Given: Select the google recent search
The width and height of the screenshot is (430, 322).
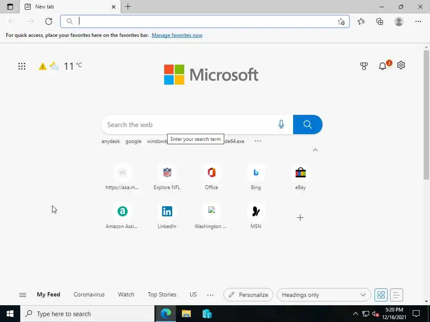Looking at the screenshot, I should [x=133, y=141].
